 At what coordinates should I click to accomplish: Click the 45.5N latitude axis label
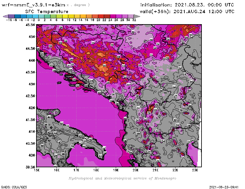(x=30, y=25)
